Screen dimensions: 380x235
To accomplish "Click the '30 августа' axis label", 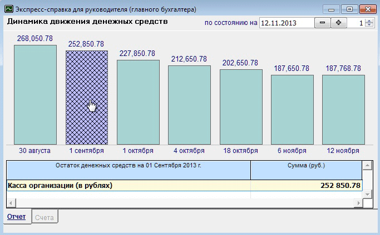I will click(34, 151).
